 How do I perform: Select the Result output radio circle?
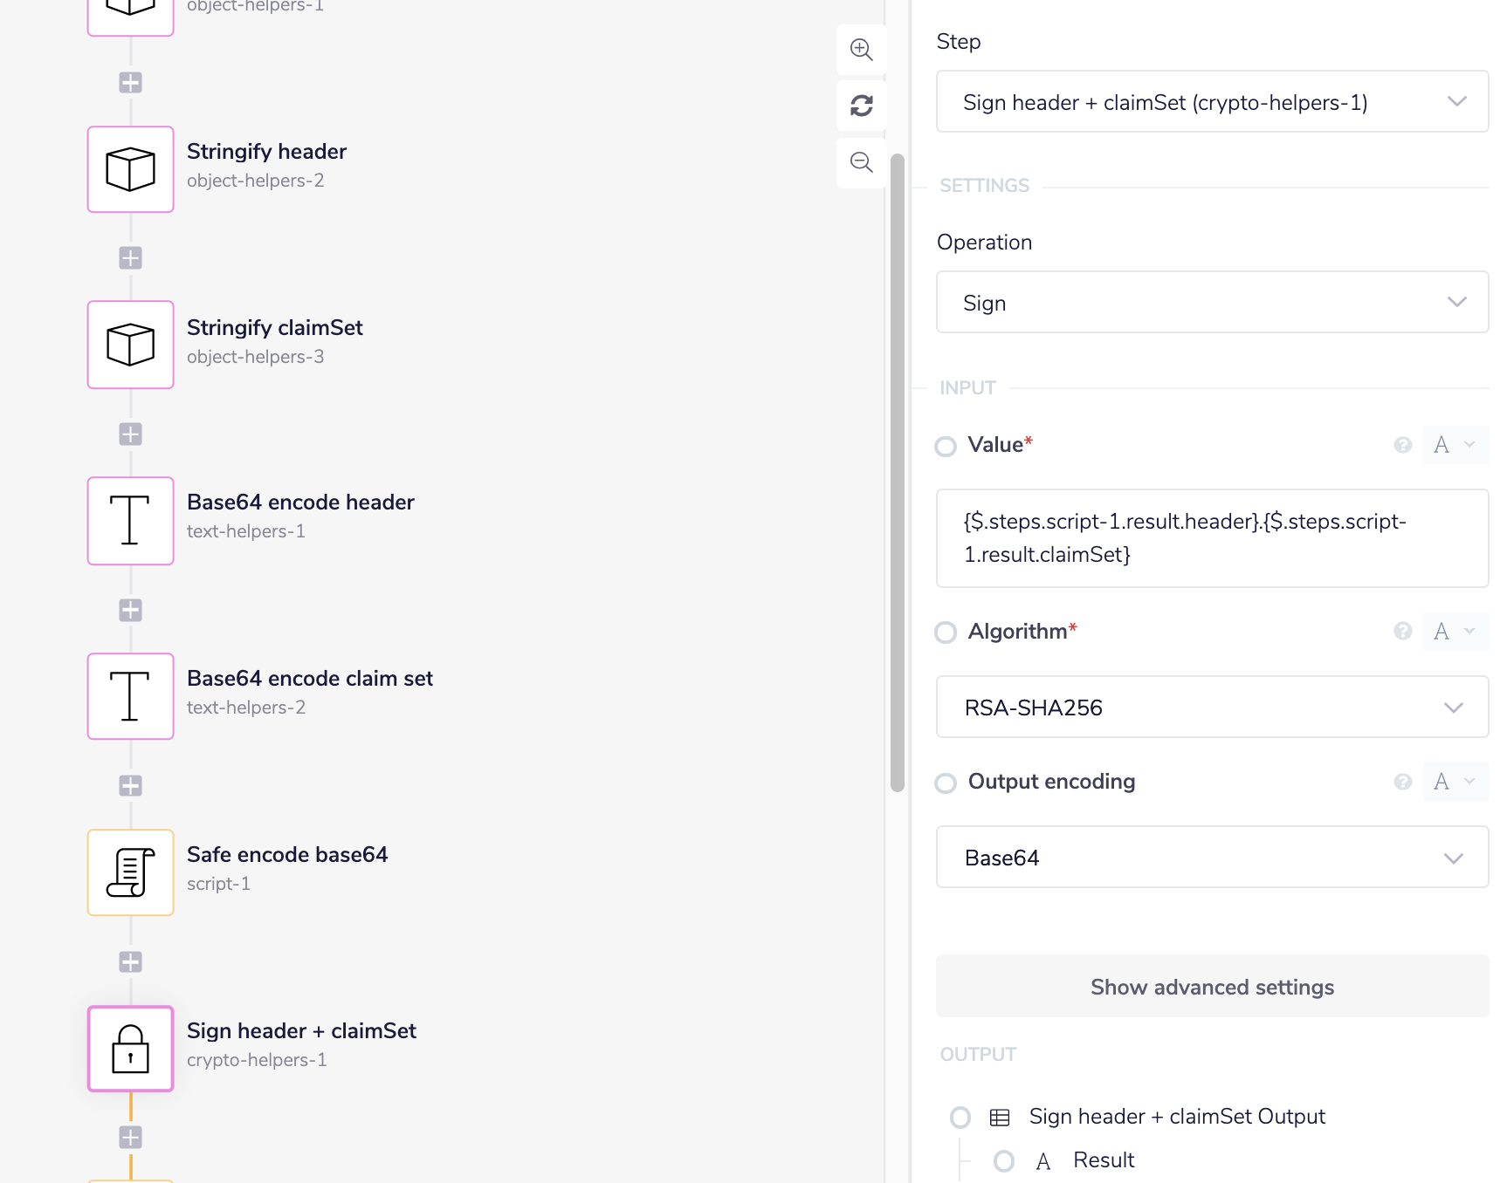click(1004, 1161)
